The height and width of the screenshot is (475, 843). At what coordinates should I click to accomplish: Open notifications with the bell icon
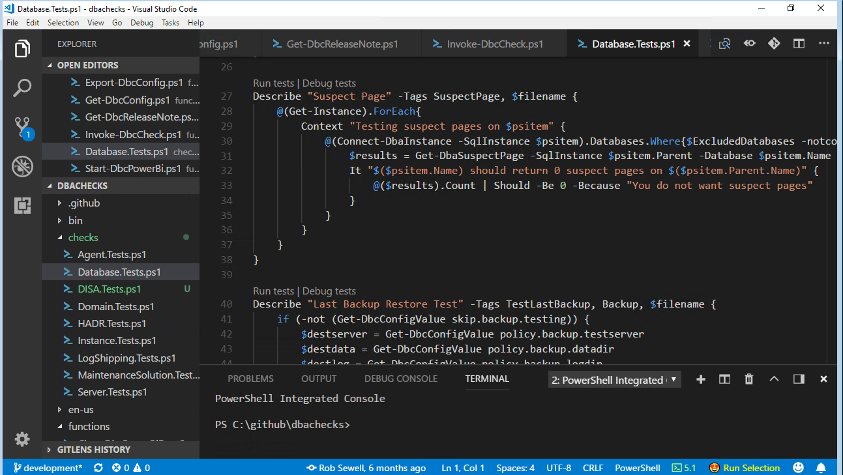pyautogui.click(x=821, y=467)
